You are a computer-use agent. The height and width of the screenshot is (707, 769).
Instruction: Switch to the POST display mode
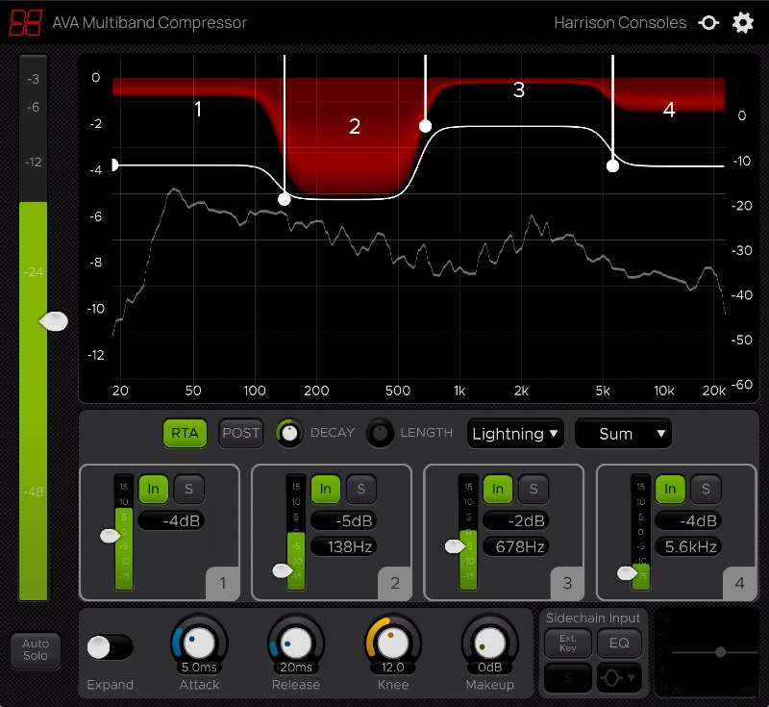pos(240,433)
